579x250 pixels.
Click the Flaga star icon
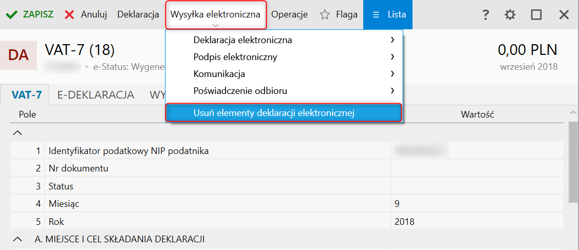pos(325,14)
